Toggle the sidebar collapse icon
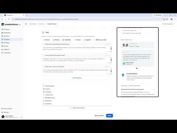177x133 pixels. pyautogui.click(x=26, y=24)
